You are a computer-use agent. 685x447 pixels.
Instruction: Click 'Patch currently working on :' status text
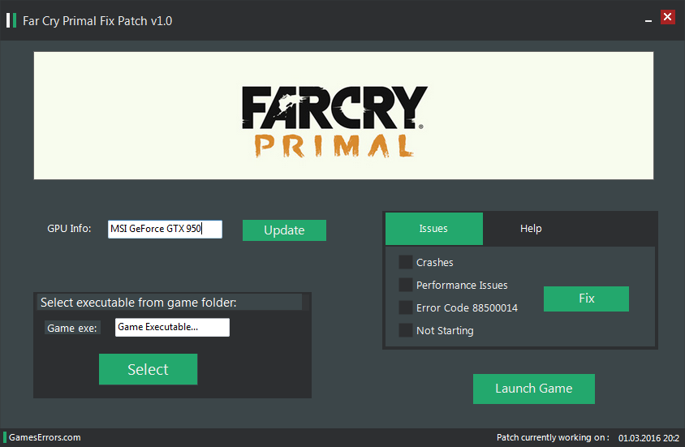(553, 437)
